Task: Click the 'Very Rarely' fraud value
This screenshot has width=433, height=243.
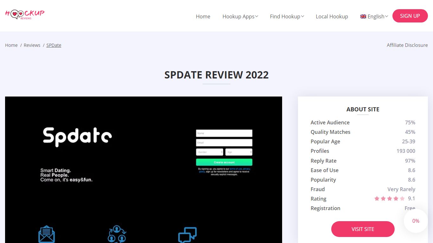Action: [x=401, y=189]
